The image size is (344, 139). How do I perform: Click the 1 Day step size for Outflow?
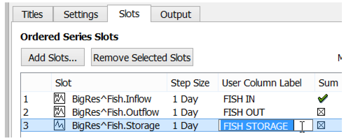185,112
